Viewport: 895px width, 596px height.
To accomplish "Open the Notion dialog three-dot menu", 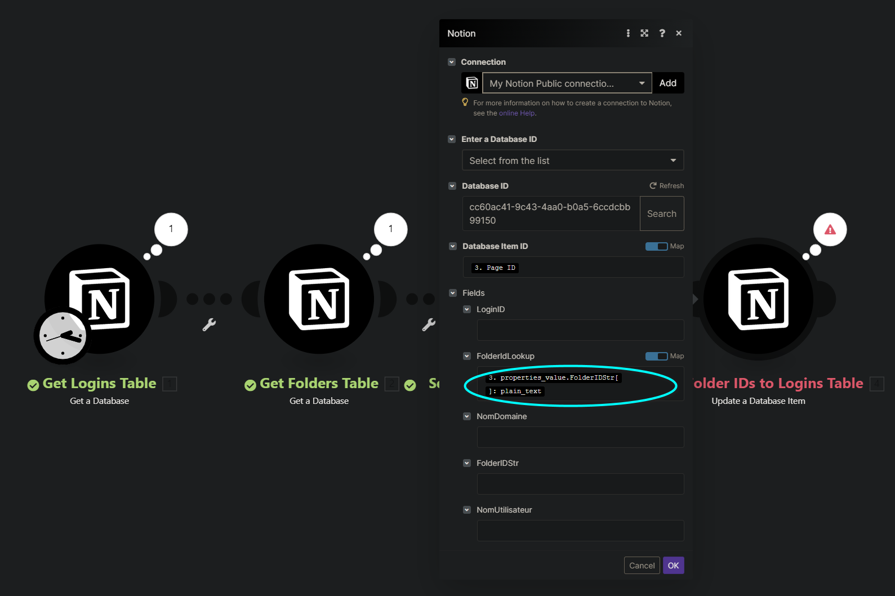I will click(x=628, y=33).
